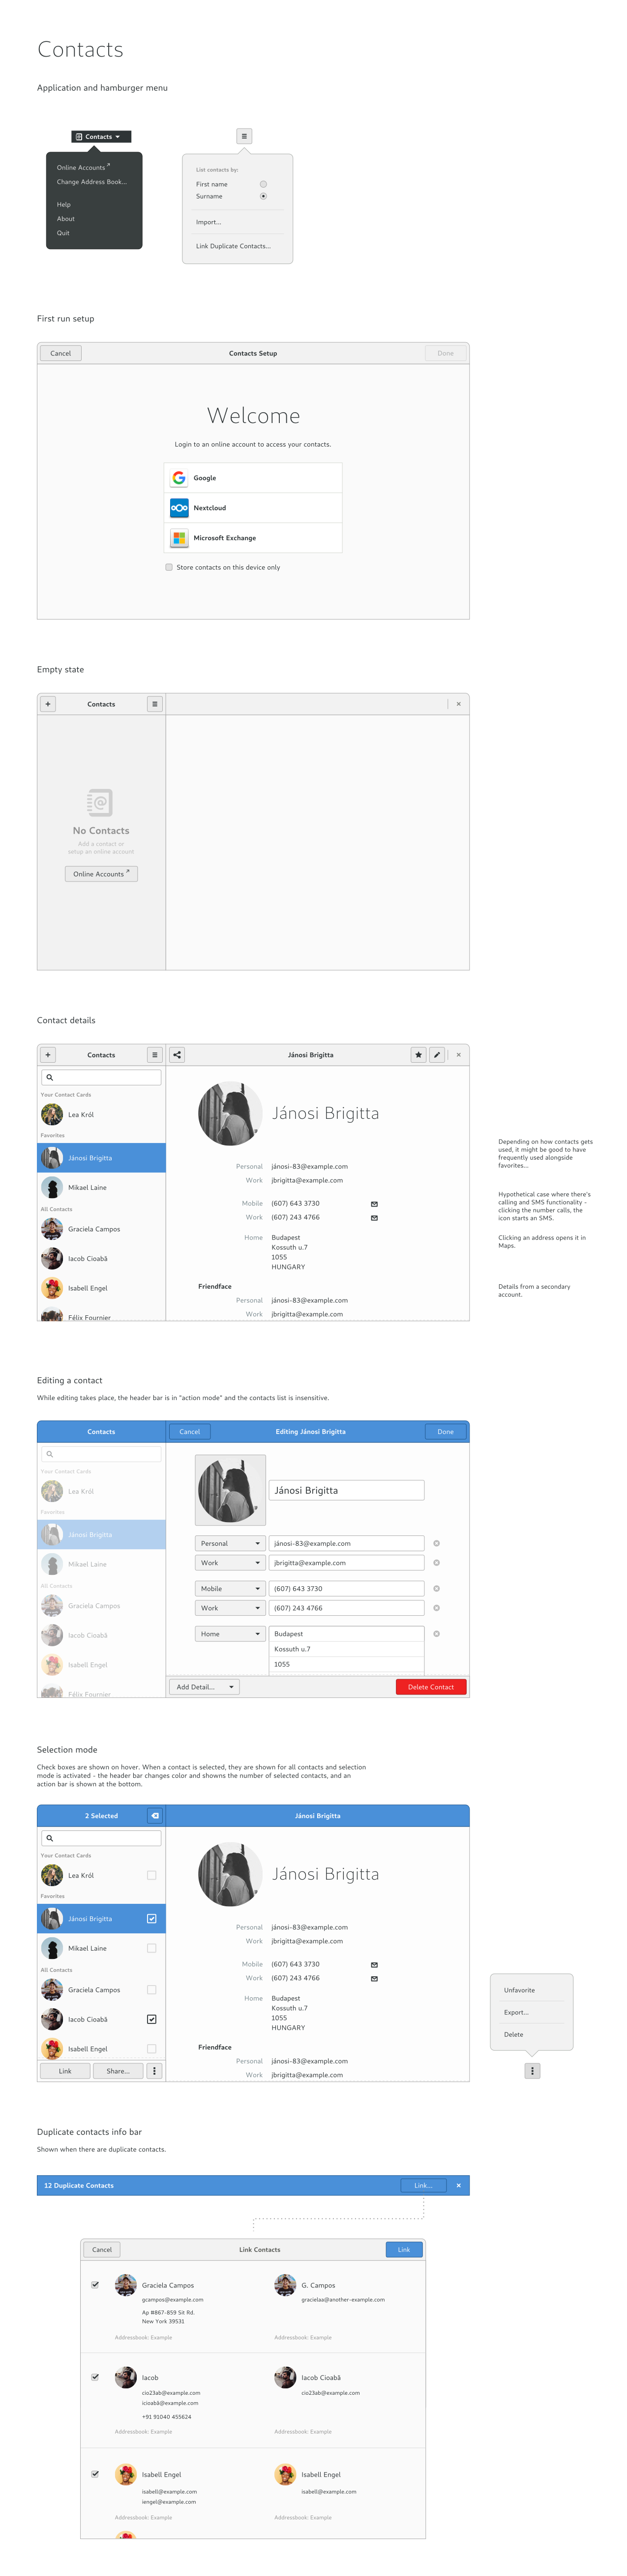
Task: Open hamburger menu in Empty state window
Action: 155,704
